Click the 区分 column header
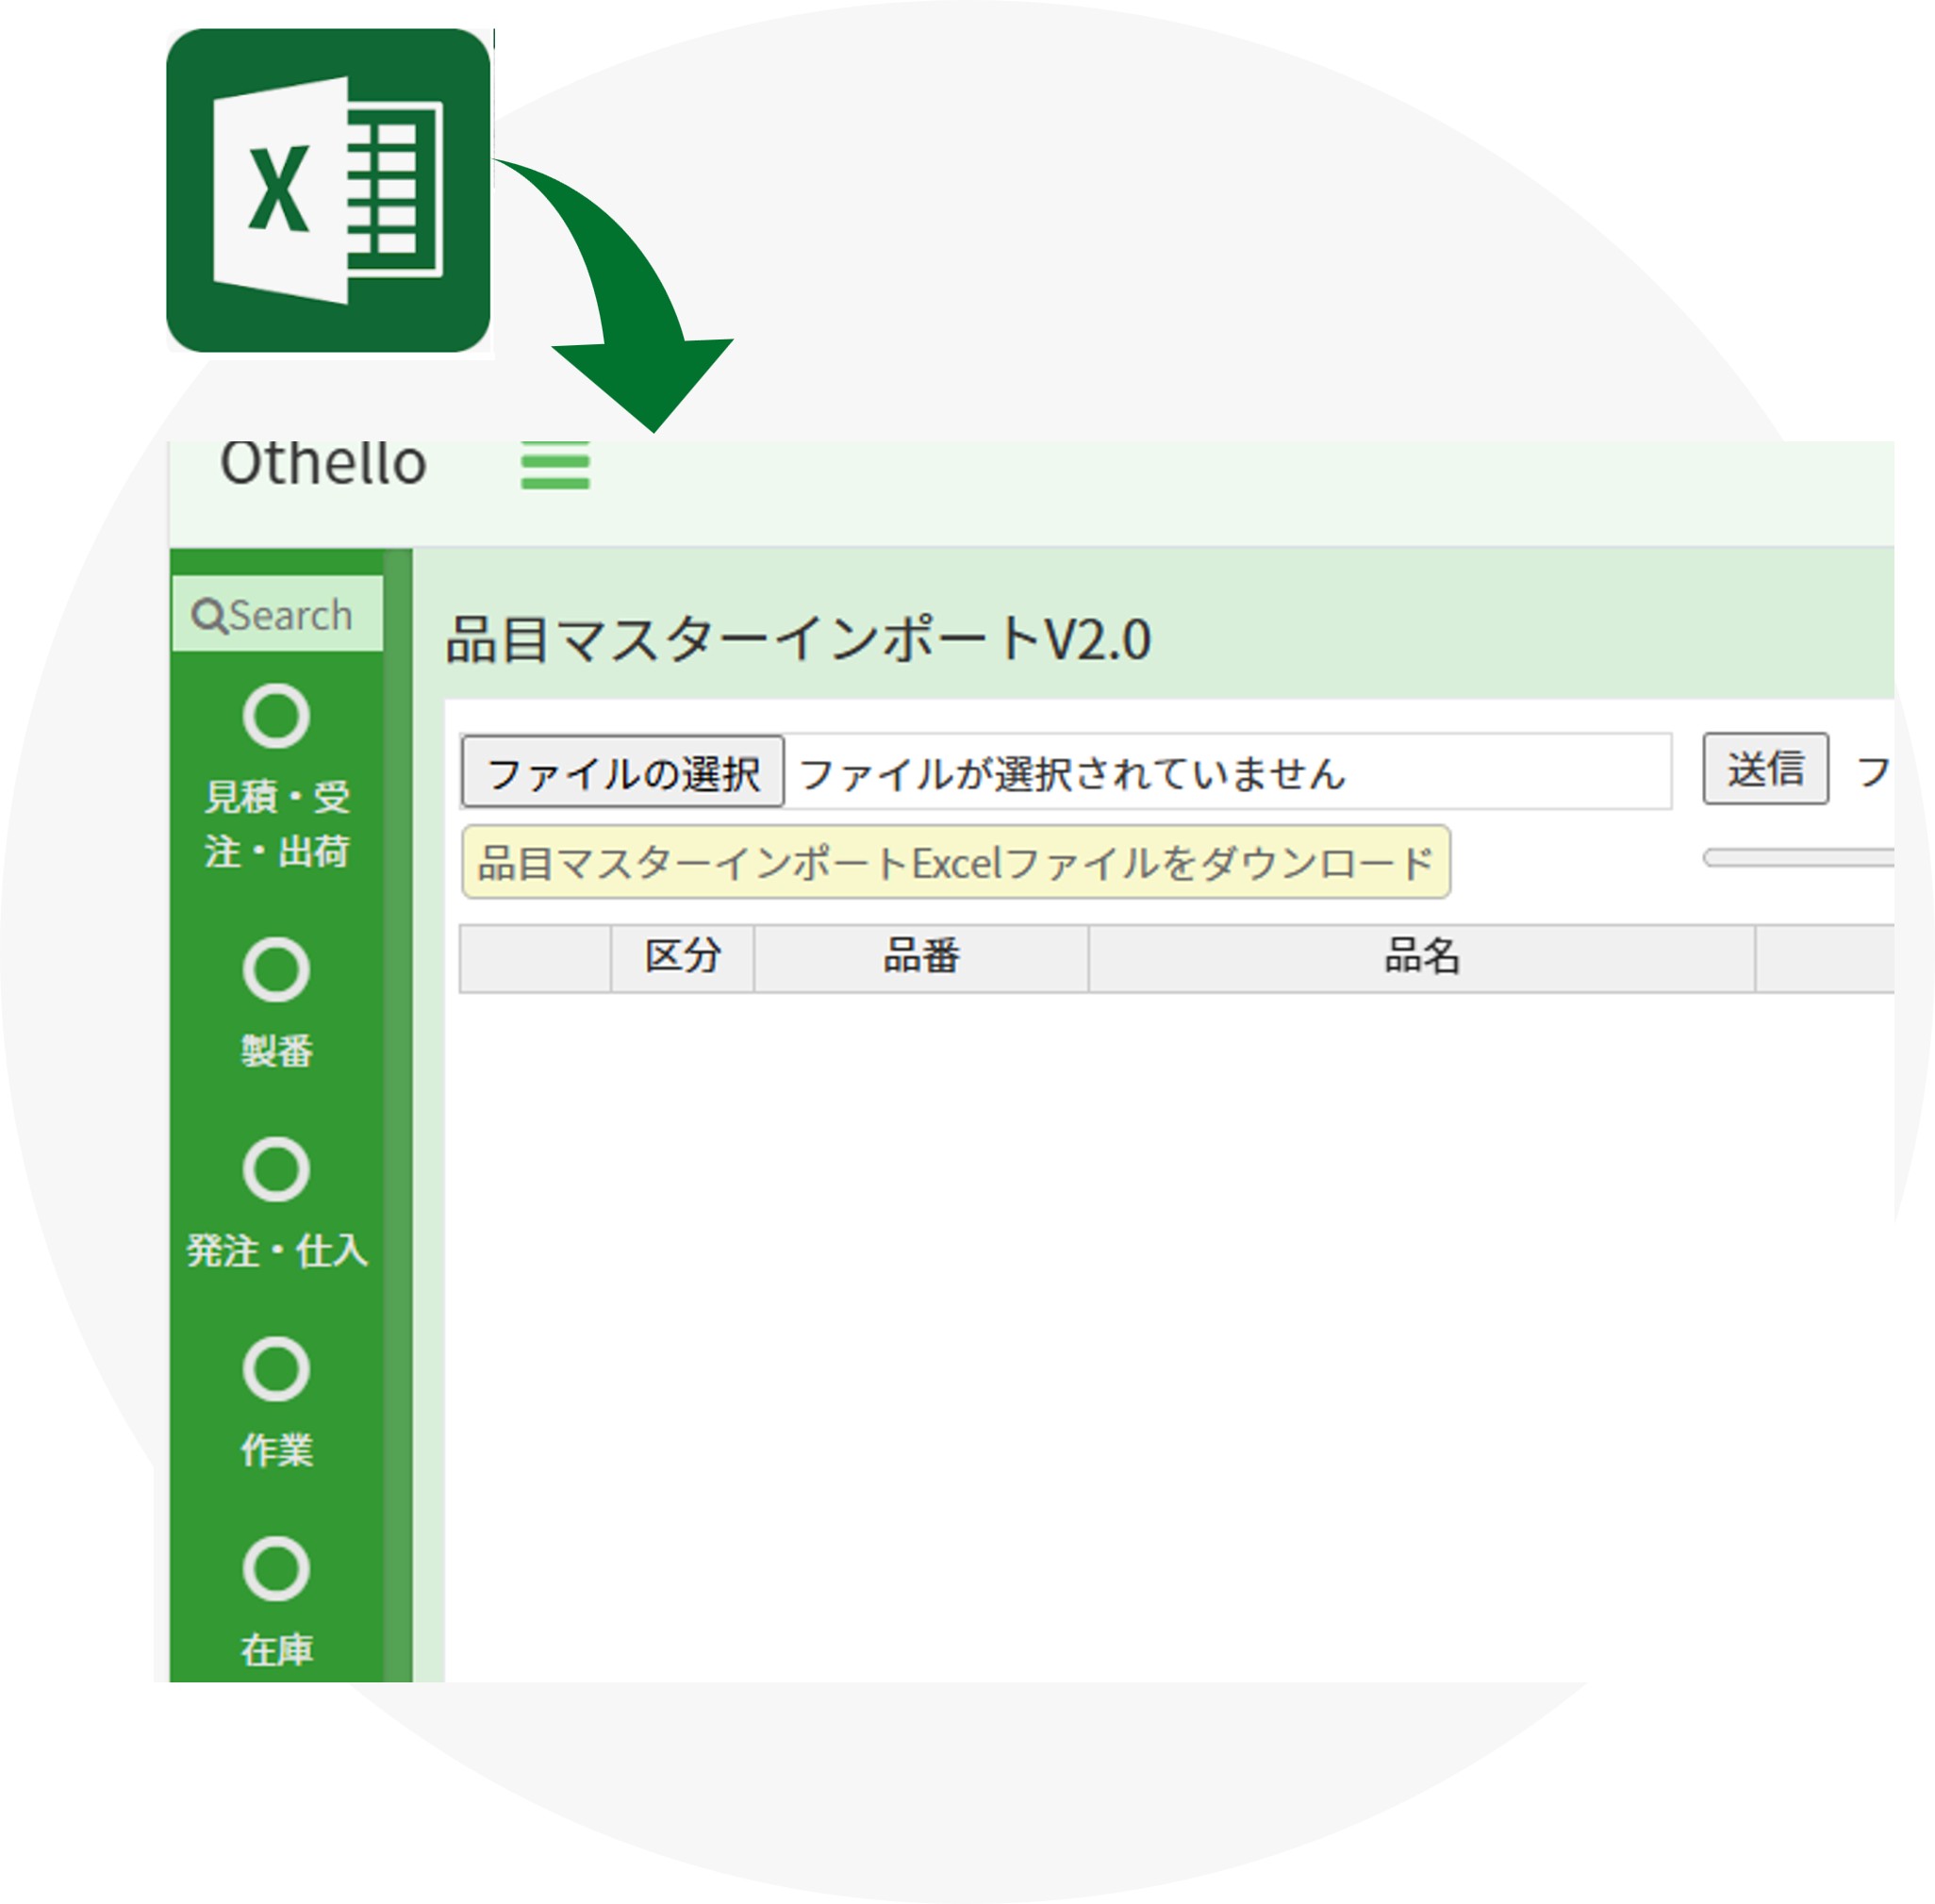The height and width of the screenshot is (1904, 1935). tap(686, 958)
